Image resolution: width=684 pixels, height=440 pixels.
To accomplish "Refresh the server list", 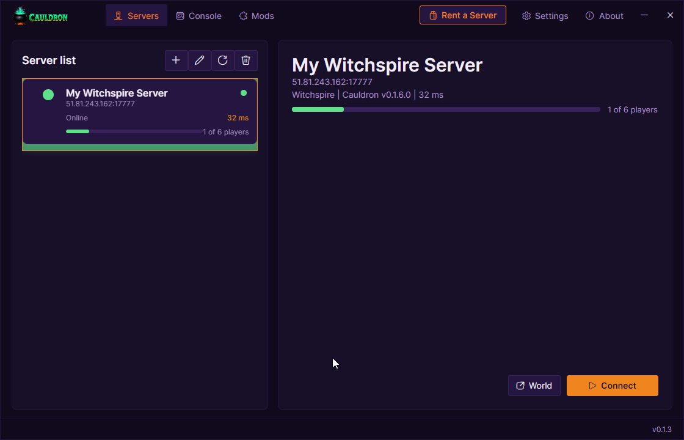I will (222, 61).
